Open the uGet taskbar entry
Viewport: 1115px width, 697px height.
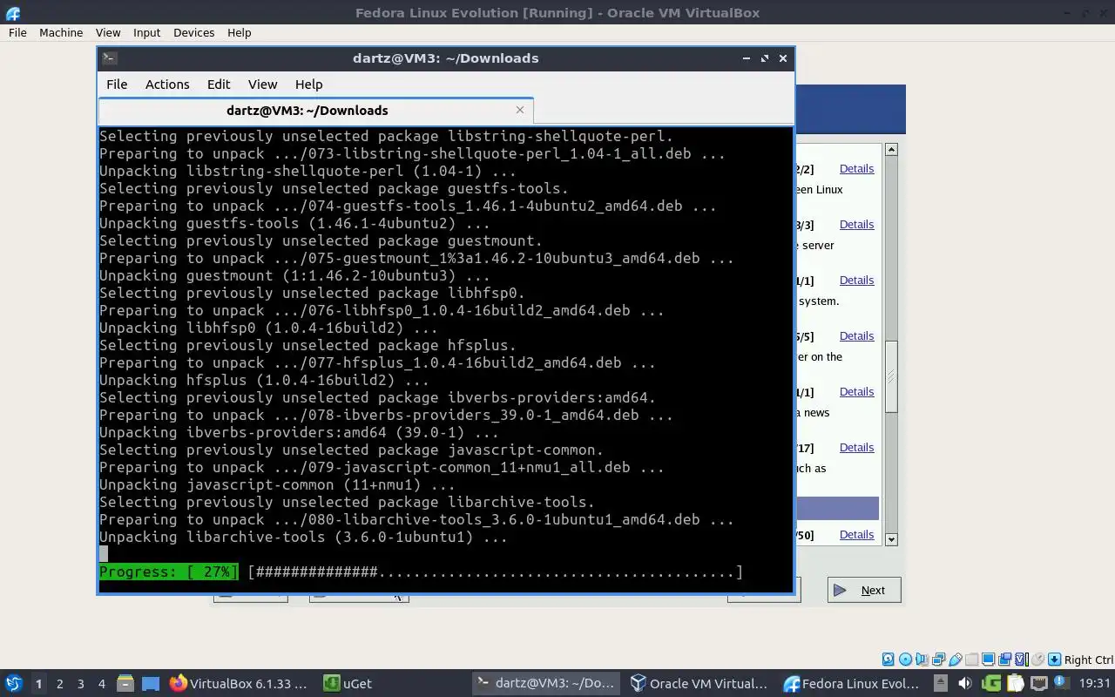click(x=348, y=684)
